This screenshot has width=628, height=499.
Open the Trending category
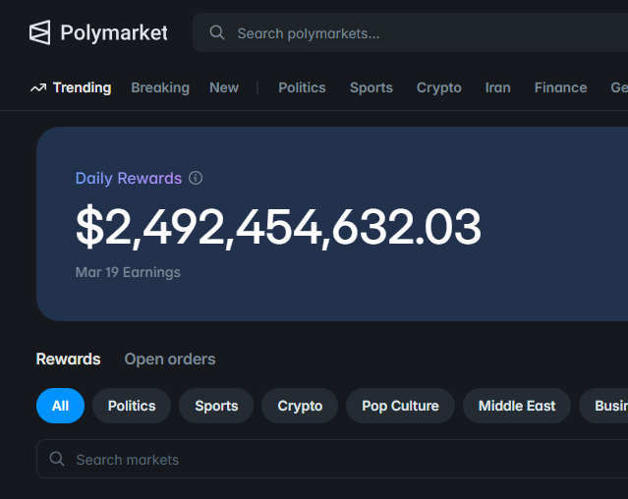coord(83,87)
